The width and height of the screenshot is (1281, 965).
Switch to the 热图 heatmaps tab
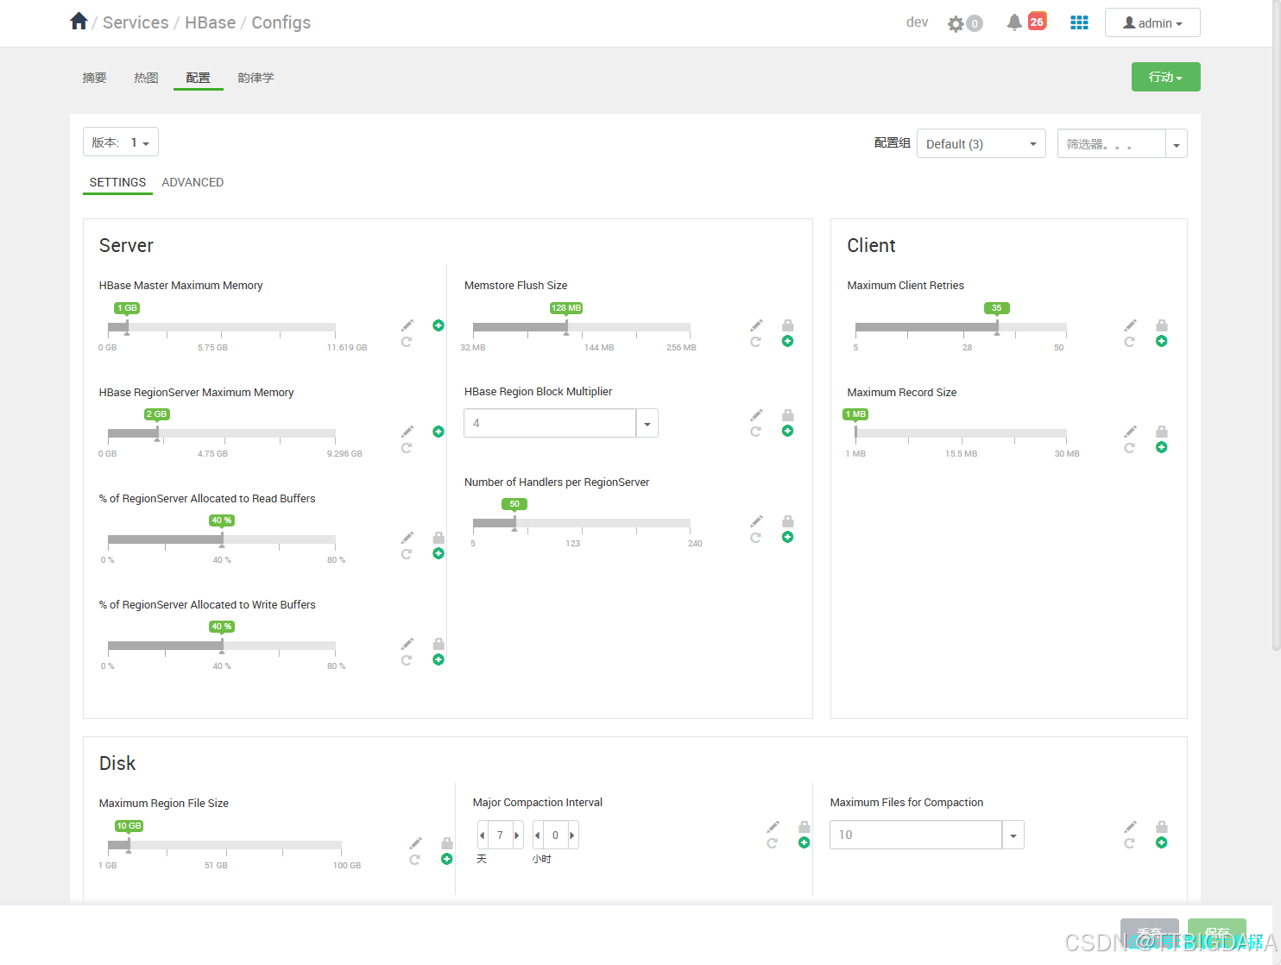pyautogui.click(x=146, y=78)
